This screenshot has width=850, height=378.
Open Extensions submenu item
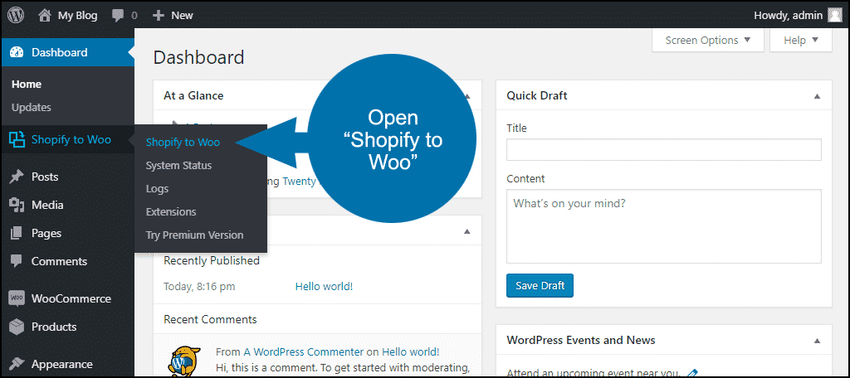pos(171,211)
